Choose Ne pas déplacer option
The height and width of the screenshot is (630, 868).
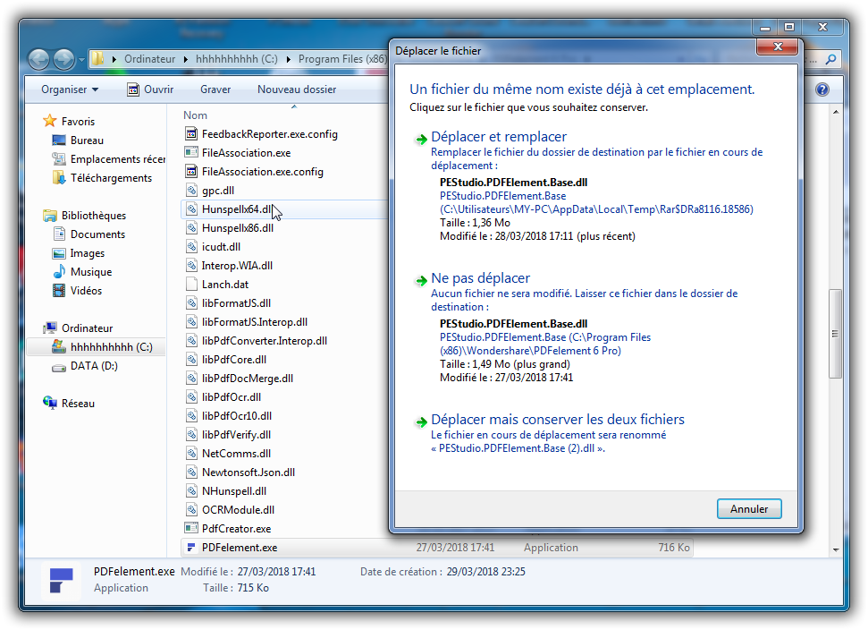(x=481, y=278)
